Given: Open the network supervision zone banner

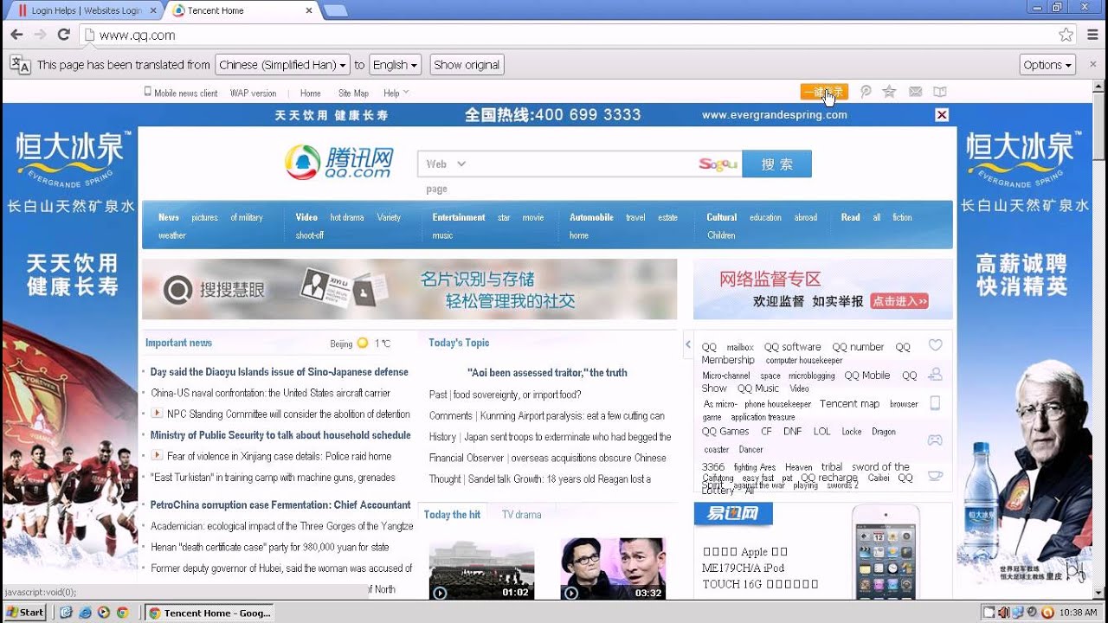Looking at the screenshot, I should coord(822,289).
